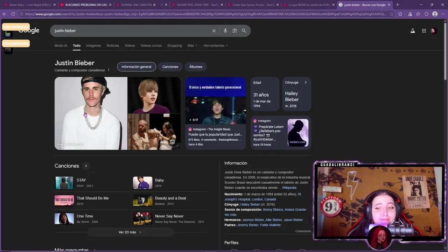Open the Jeremy Bieber link
The image size is (448, 252).
248,225
